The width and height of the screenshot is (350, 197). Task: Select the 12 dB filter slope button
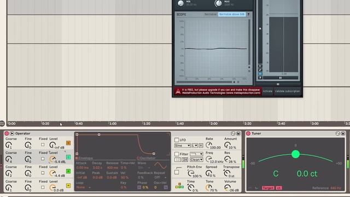pos(178,160)
